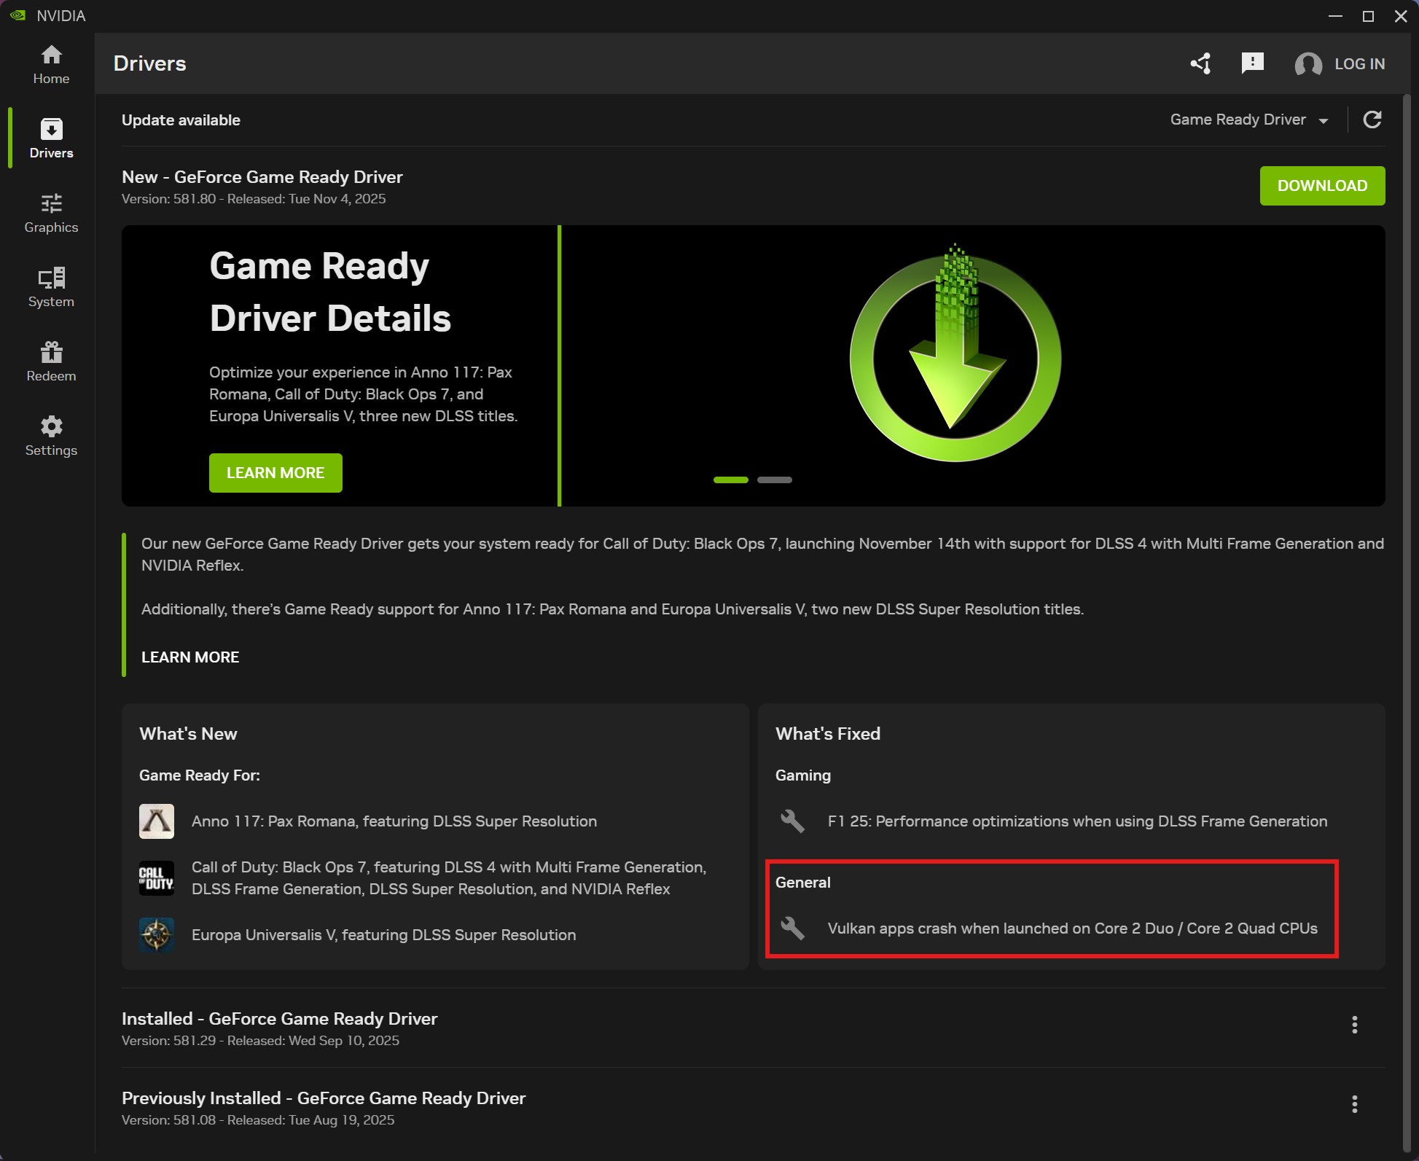Viewport: 1419px width, 1161px height.
Task: Open the Home section in sidebar
Action: click(51, 64)
